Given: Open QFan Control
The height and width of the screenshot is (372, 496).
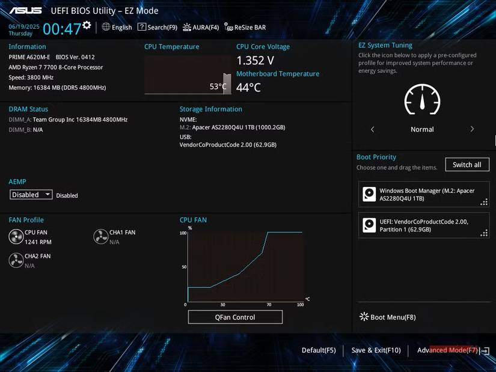Looking at the screenshot, I should (235, 317).
